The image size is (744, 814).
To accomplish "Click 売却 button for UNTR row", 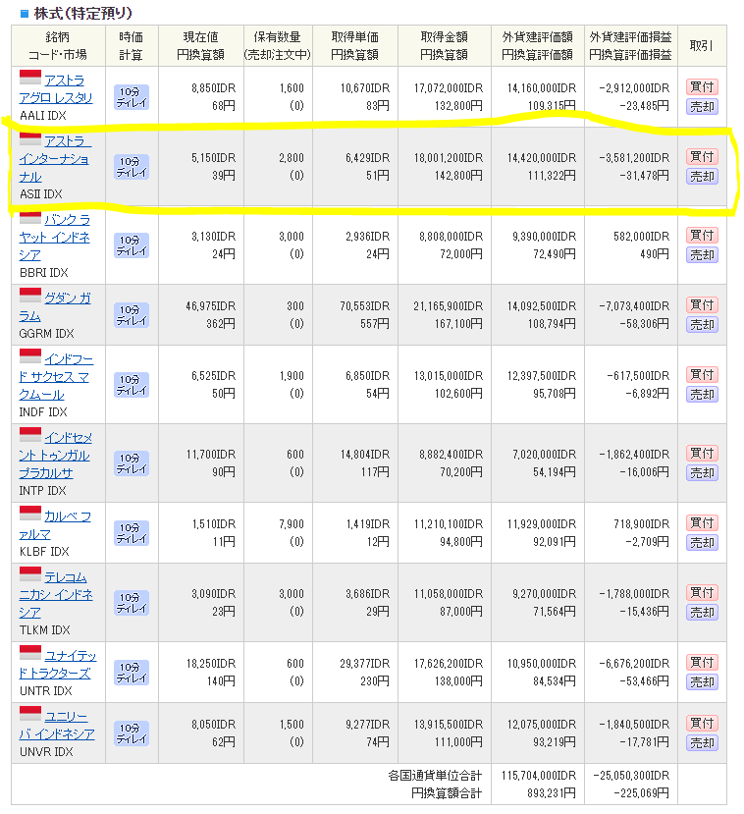I will [702, 682].
